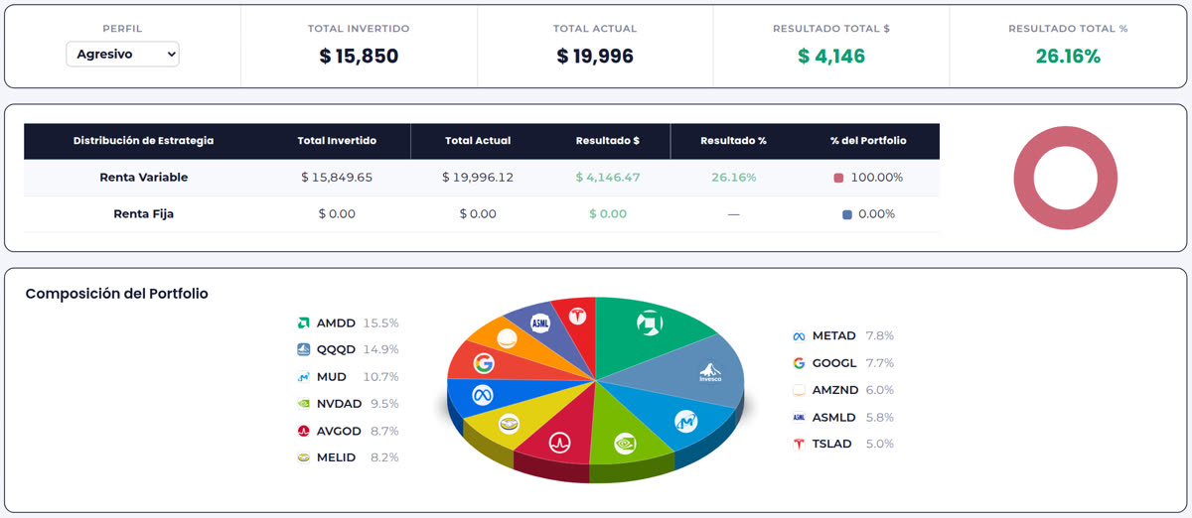Click the blue swatch next to 0.00%

coord(846,214)
